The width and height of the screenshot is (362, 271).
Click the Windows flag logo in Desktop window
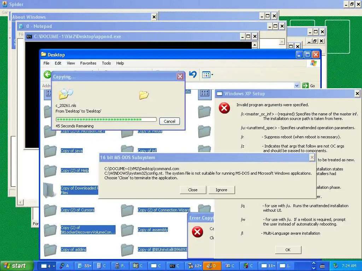pyautogui.click(x=314, y=63)
